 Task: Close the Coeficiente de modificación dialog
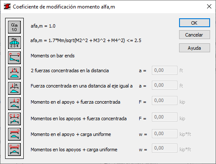click(209, 6)
